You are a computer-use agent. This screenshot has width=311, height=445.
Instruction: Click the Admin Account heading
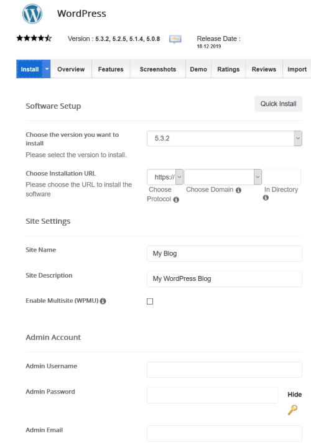coord(53,337)
